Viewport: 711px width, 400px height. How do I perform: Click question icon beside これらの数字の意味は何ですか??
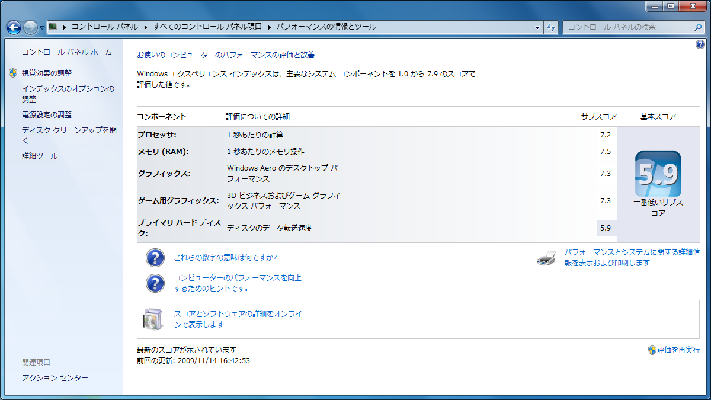155,258
